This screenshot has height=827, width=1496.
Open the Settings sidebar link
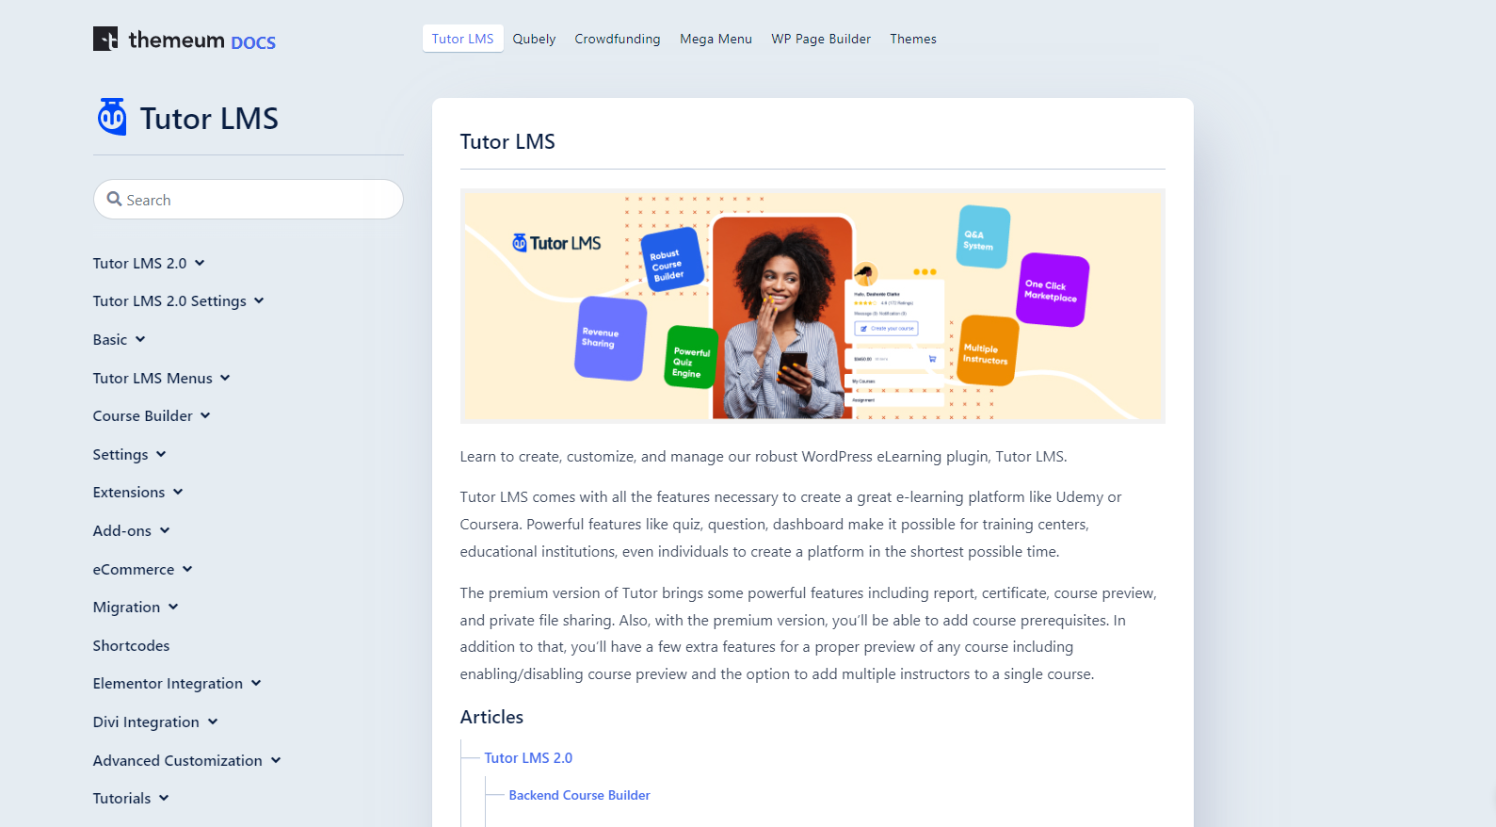coord(121,454)
